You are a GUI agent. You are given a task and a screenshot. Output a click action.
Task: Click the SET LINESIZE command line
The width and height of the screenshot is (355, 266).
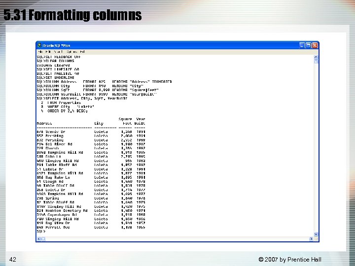(58, 69)
